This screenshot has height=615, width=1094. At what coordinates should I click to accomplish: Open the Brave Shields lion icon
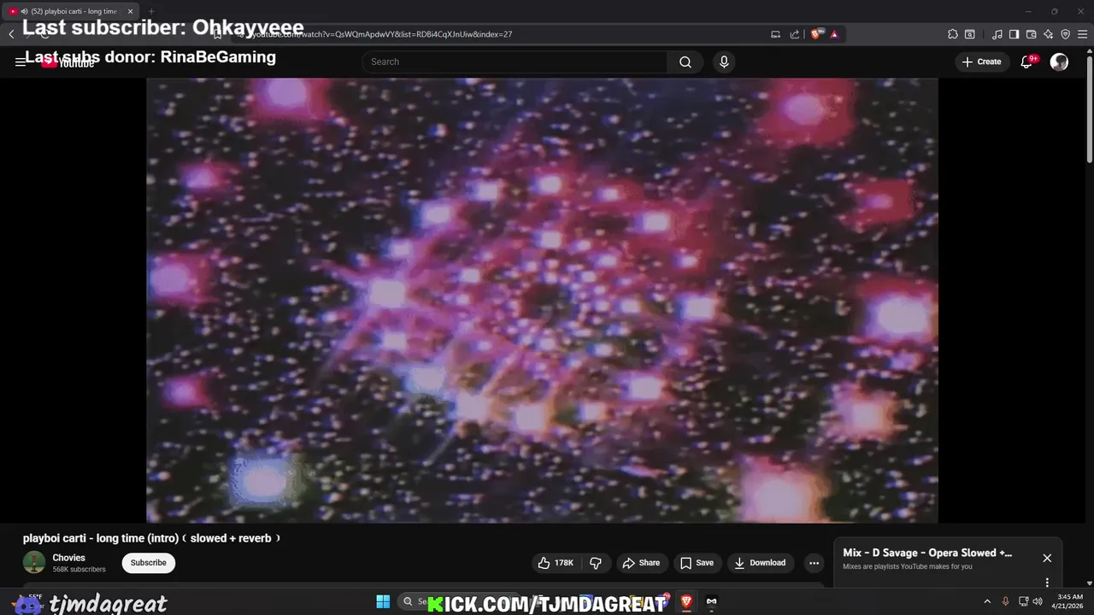[817, 34]
